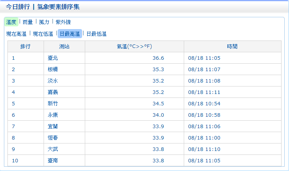The height and width of the screenshot is (171, 289).
Task: Open the 恆春 station link
Action: [53, 138]
